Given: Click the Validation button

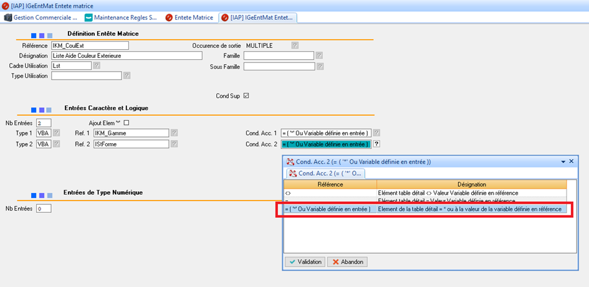Looking at the screenshot, I should pyautogui.click(x=305, y=261).
